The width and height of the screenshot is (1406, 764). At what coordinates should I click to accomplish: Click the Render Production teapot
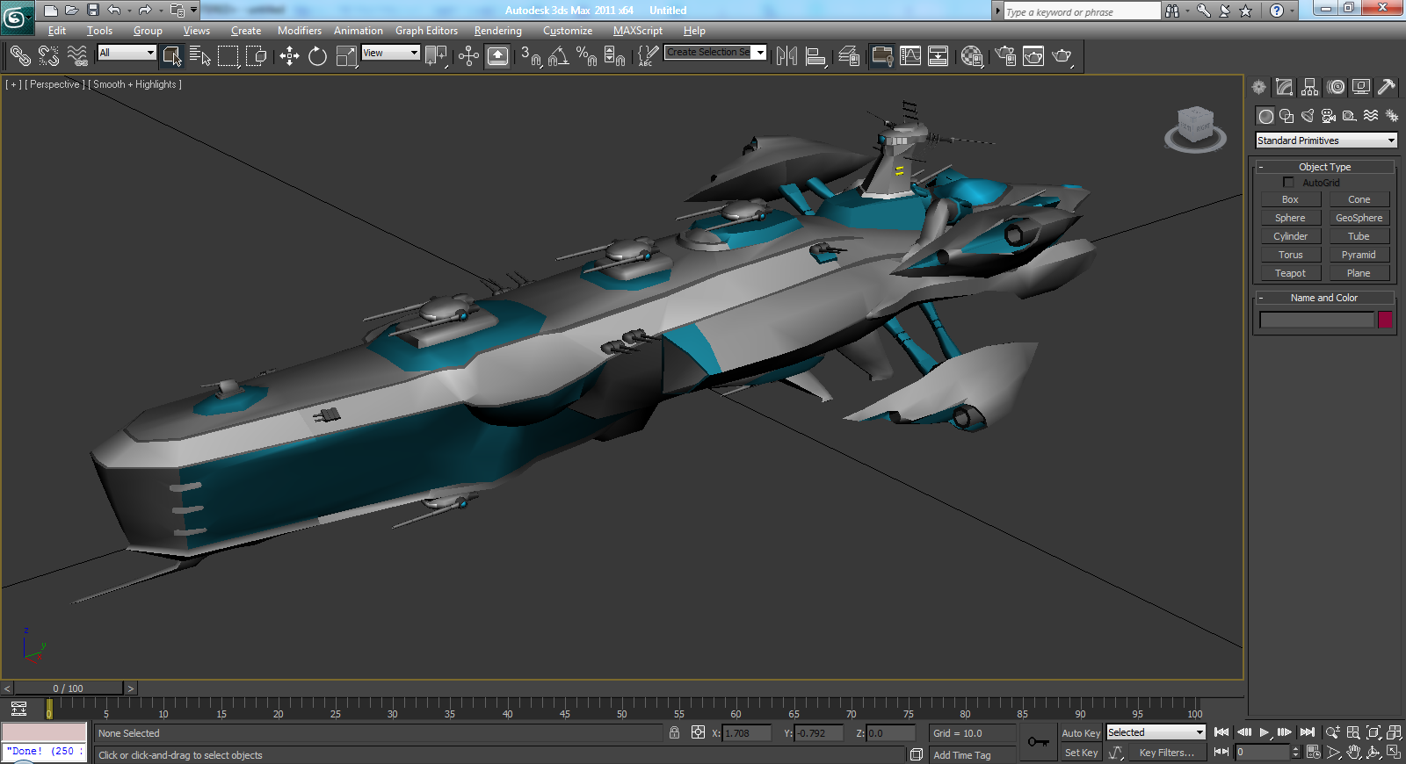pos(1062,56)
